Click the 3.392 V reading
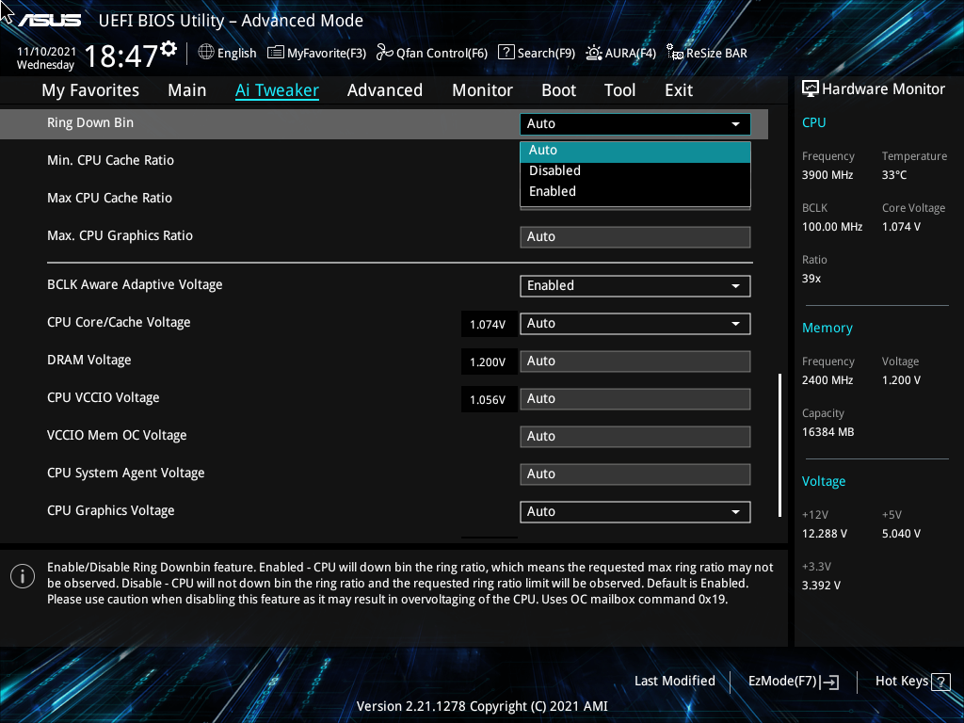 coord(821,586)
